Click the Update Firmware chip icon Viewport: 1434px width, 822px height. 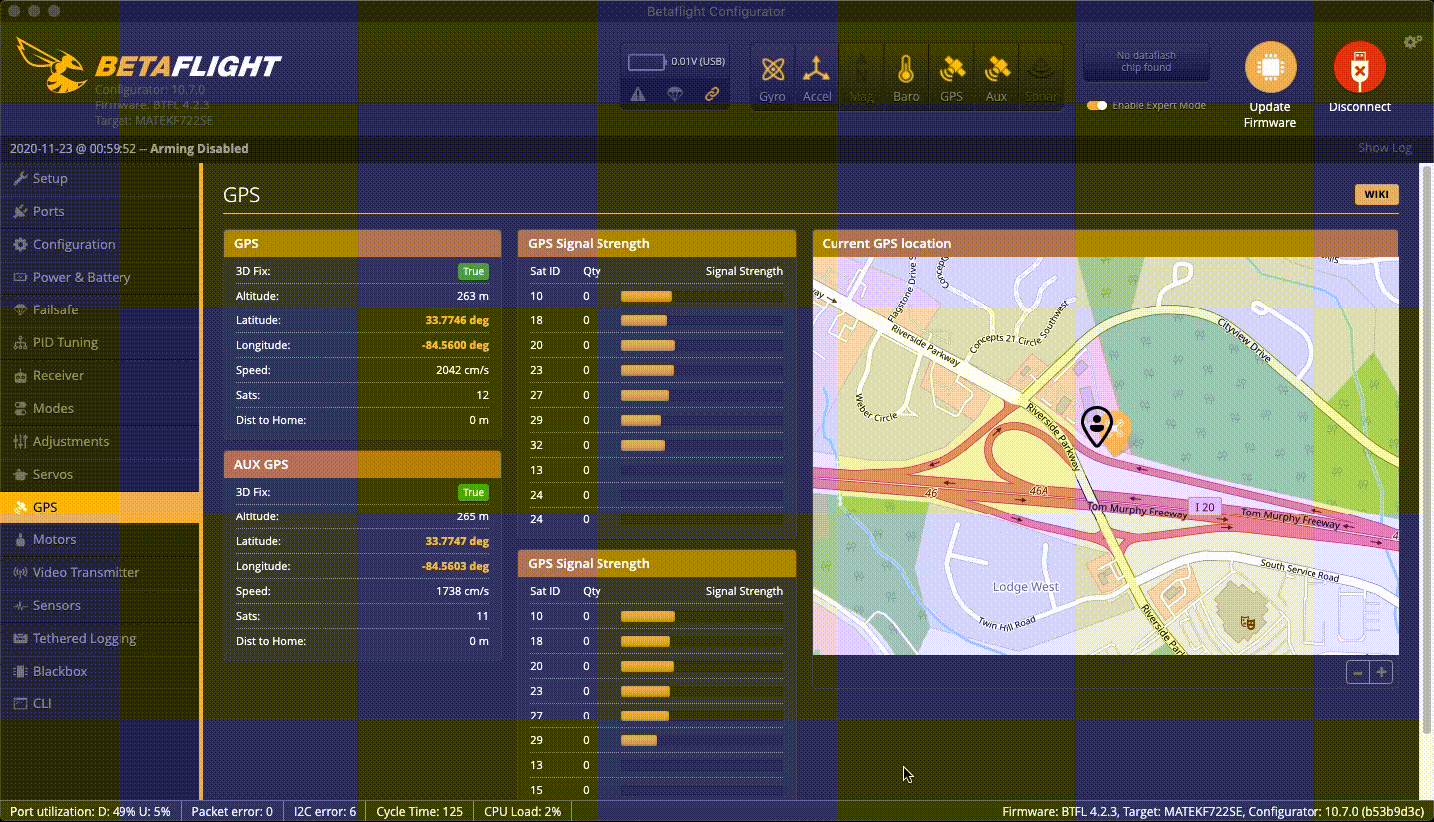pos(1270,68)
